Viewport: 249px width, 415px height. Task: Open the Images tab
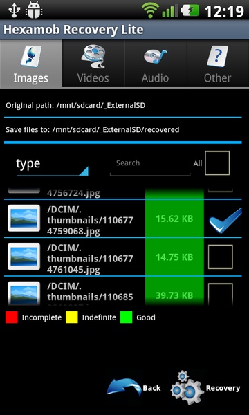tap(31, 64)
